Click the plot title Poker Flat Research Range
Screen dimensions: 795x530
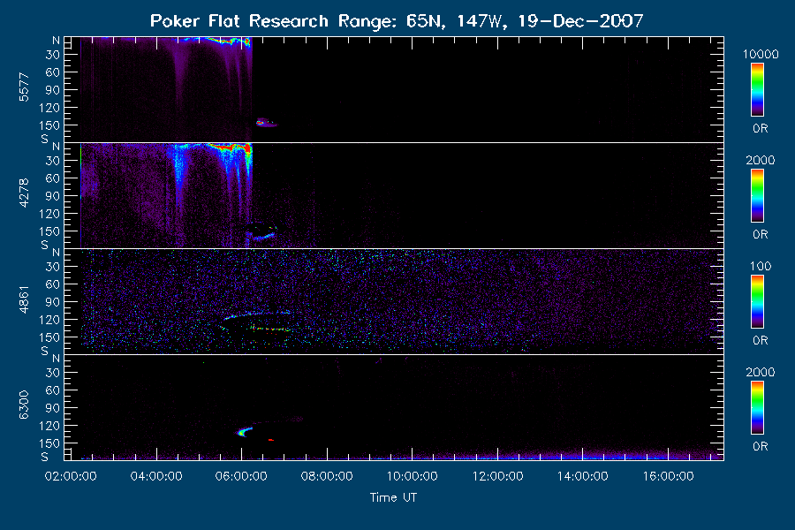pos(397,21)
